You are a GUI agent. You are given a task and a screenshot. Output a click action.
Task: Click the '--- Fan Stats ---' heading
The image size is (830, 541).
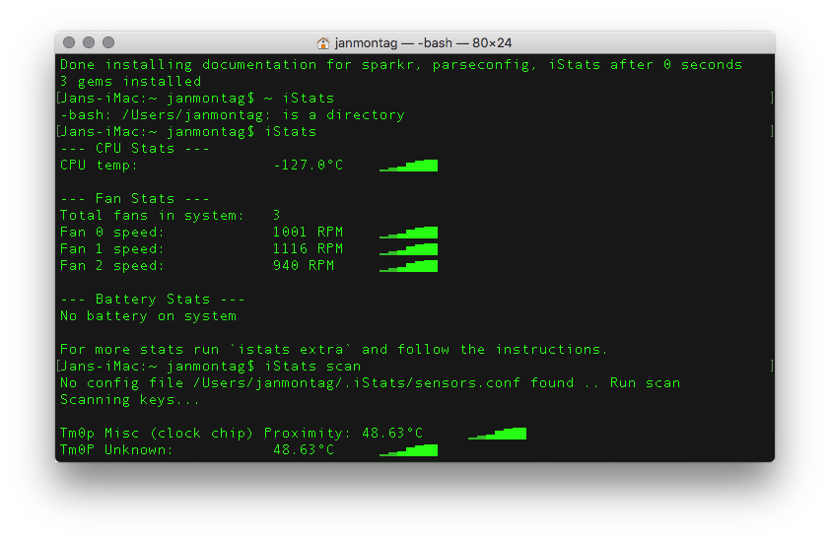point(135,198)
